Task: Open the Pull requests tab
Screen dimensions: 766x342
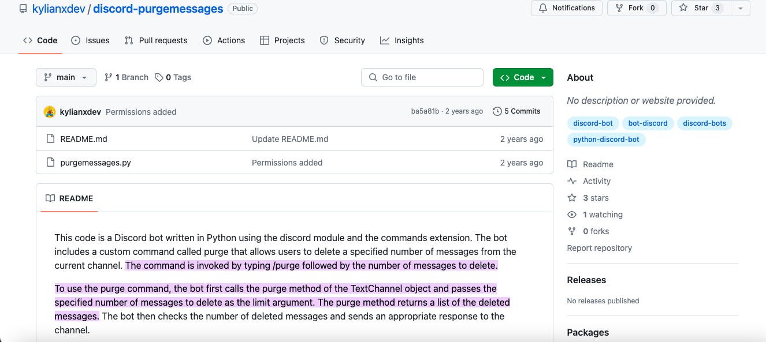Action: coord(156,40)
